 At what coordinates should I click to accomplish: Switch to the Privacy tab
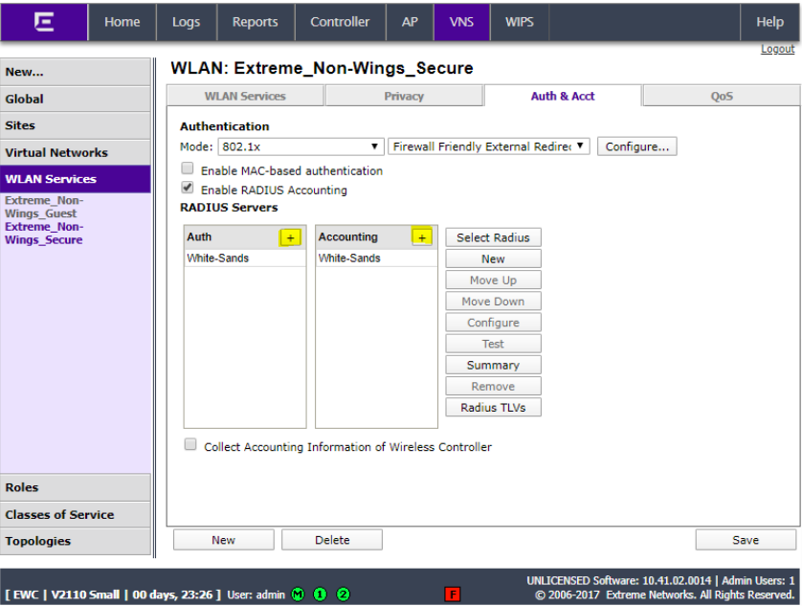pos(404,97)
